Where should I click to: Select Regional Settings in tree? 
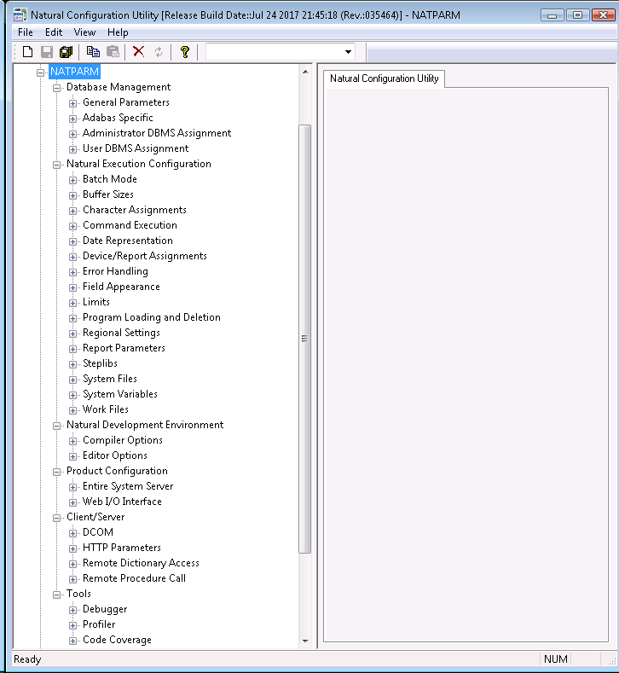(121, 333)
